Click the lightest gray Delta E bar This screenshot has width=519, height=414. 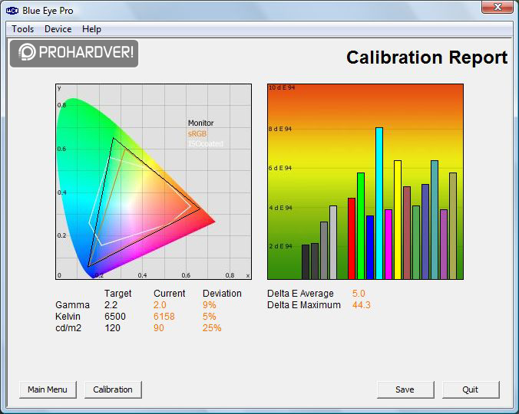[x=333, y=242]
